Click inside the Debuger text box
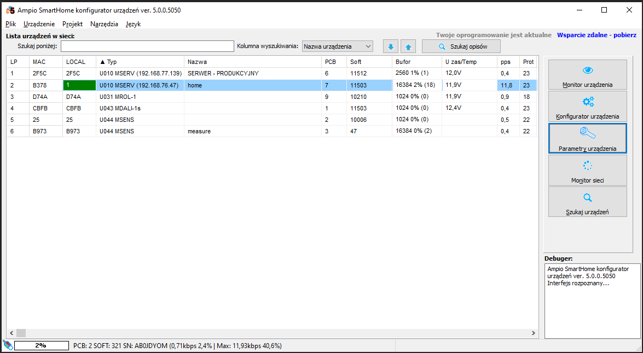Screen dimensions: 643x353 [592, 301]
